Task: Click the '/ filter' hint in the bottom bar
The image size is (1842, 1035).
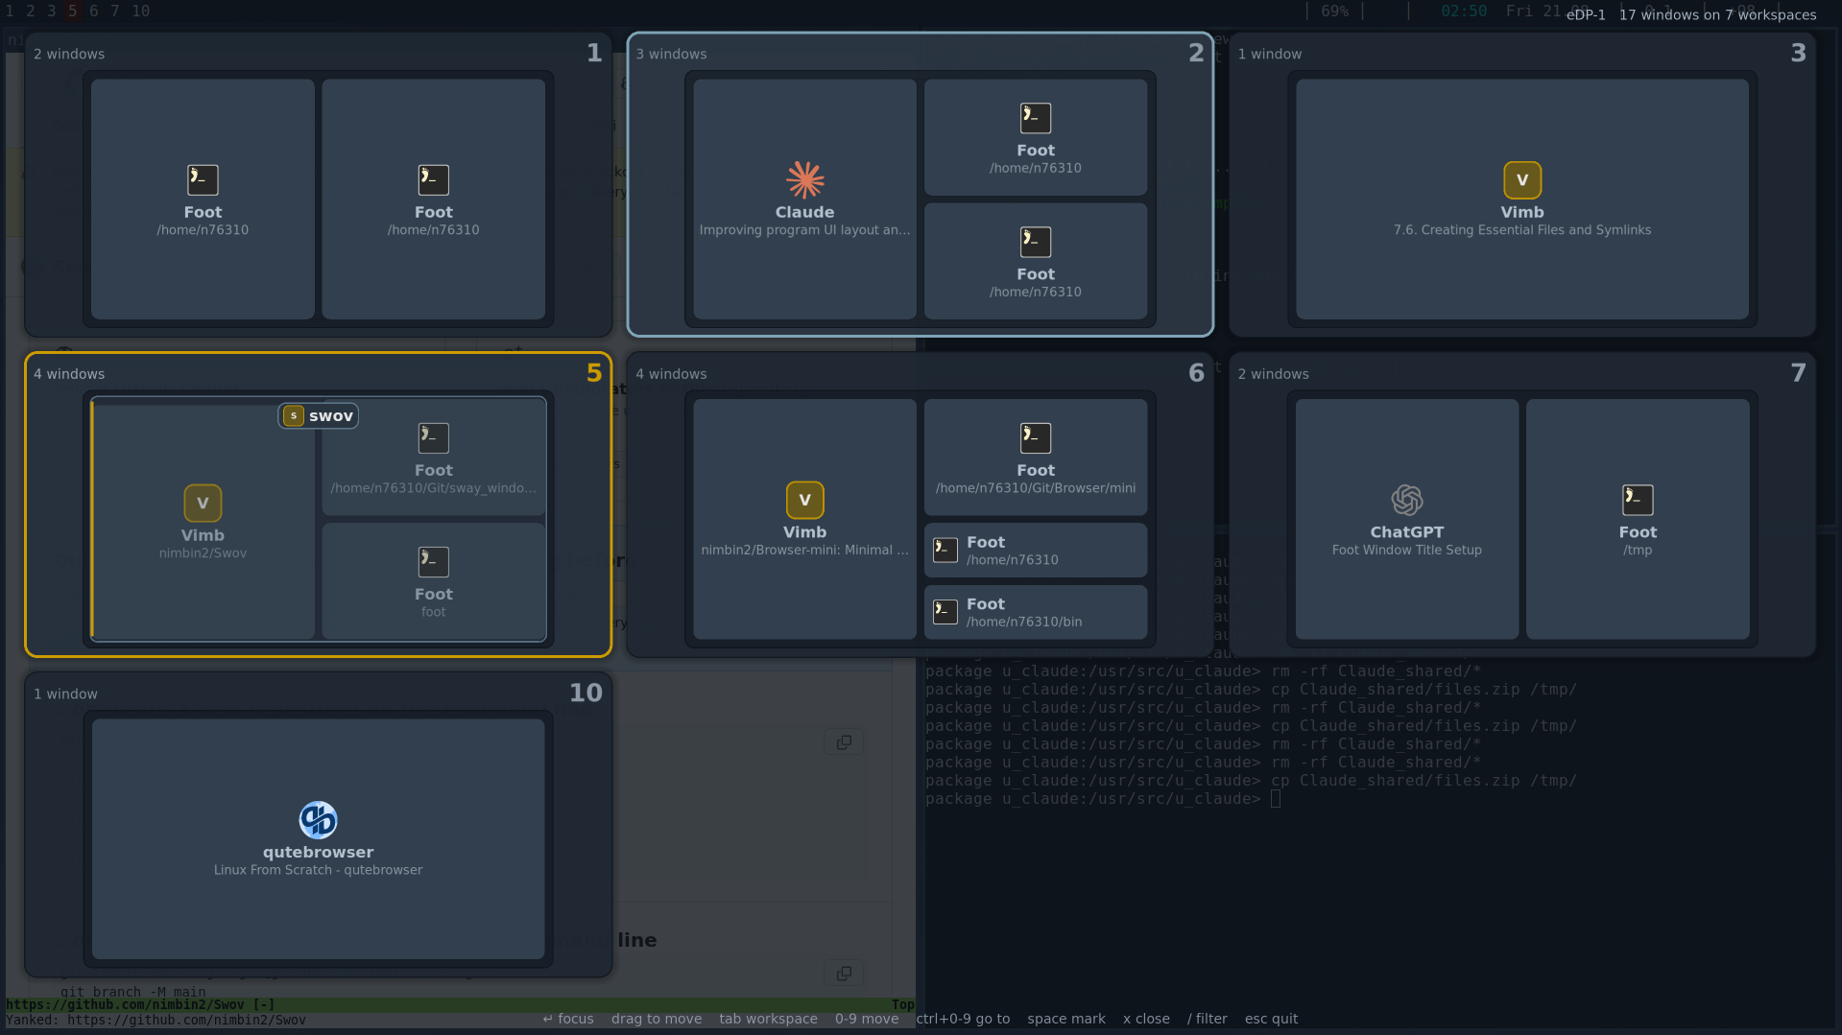Action: (x=1207, y=1019)
